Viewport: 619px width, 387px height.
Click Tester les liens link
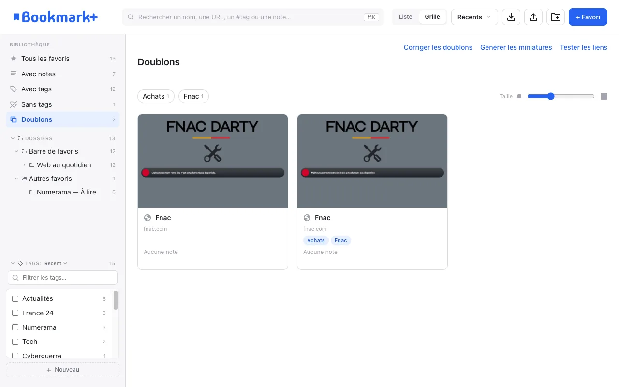(x=584, y=47)
